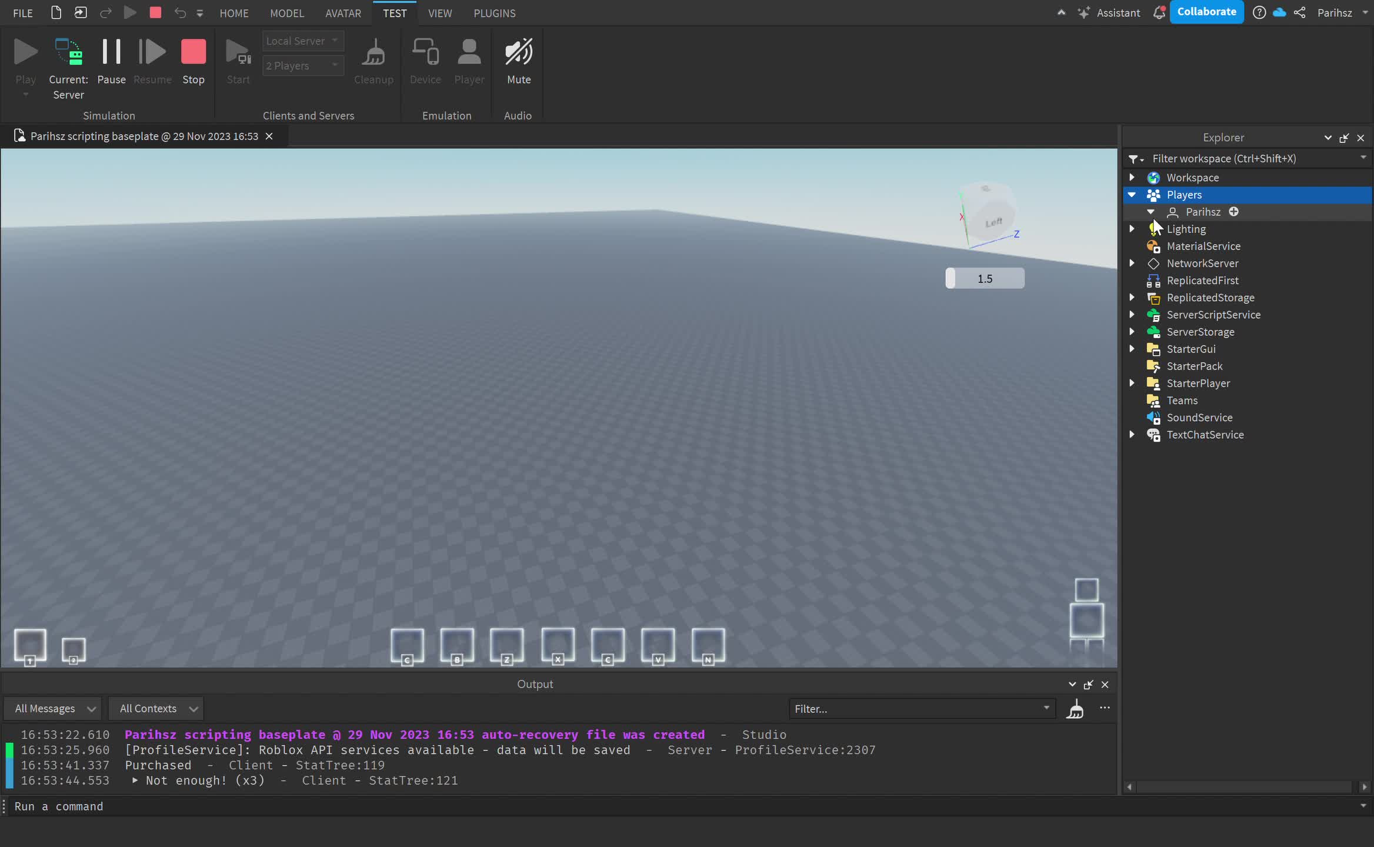Click the 1.5 value slider in viewport

pos(985,278)
